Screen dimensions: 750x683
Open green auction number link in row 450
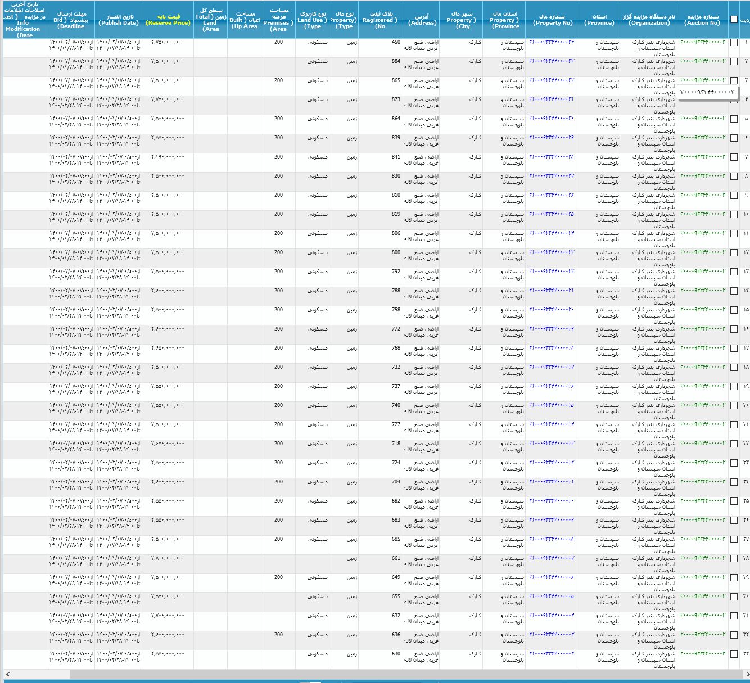pyautogui.click(x=703, y=42)
